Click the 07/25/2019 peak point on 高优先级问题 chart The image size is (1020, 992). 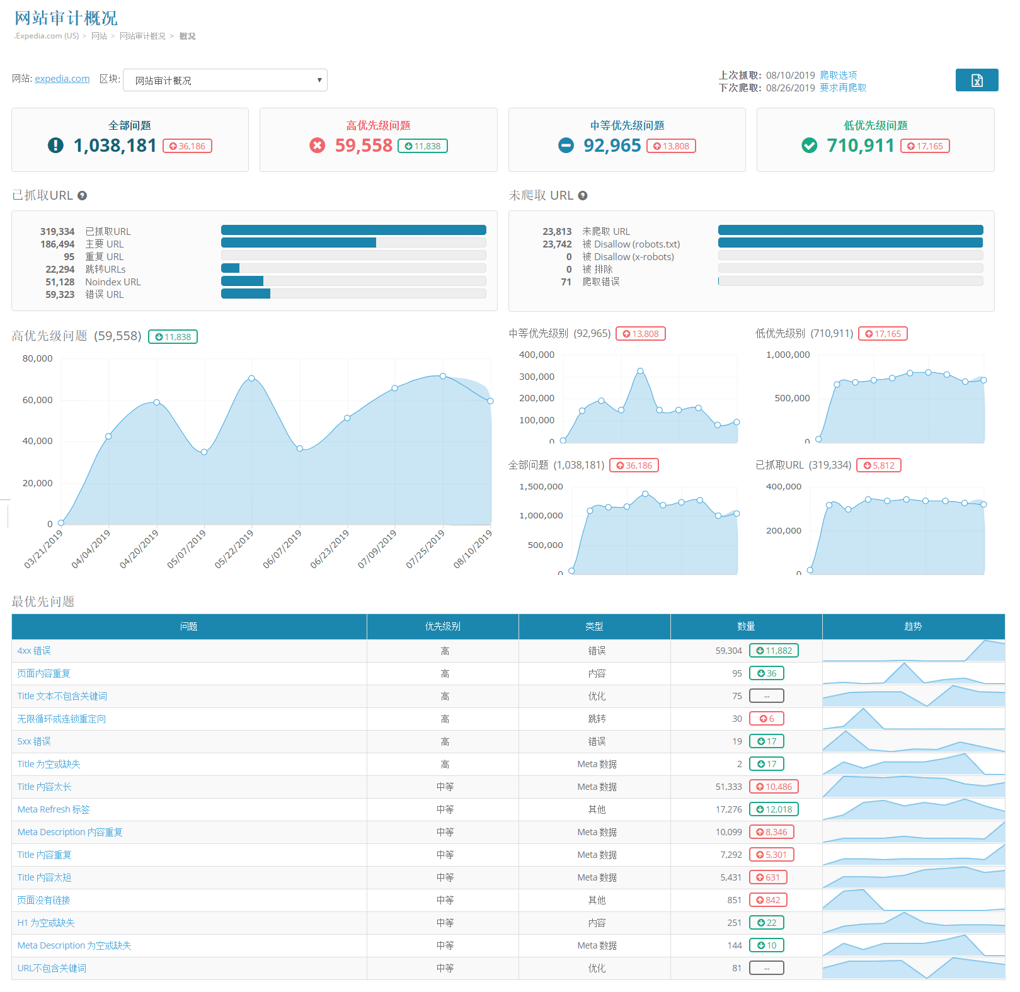[443, 376]
